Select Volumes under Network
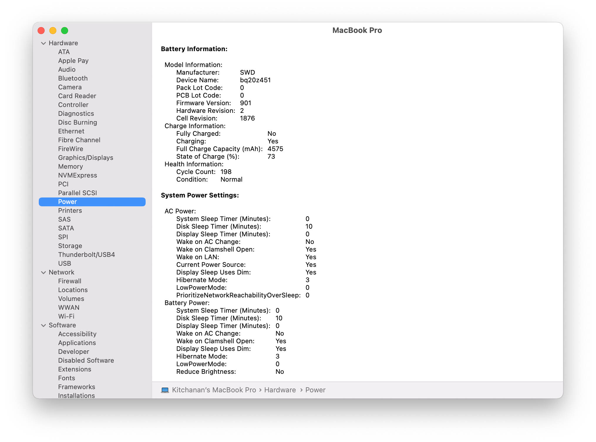 click(x=71, y=299)
